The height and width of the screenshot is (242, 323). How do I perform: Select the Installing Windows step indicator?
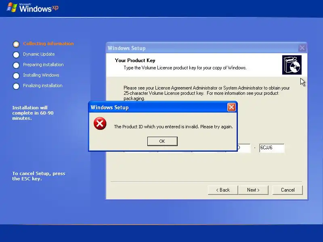click(x=16, y=75)
